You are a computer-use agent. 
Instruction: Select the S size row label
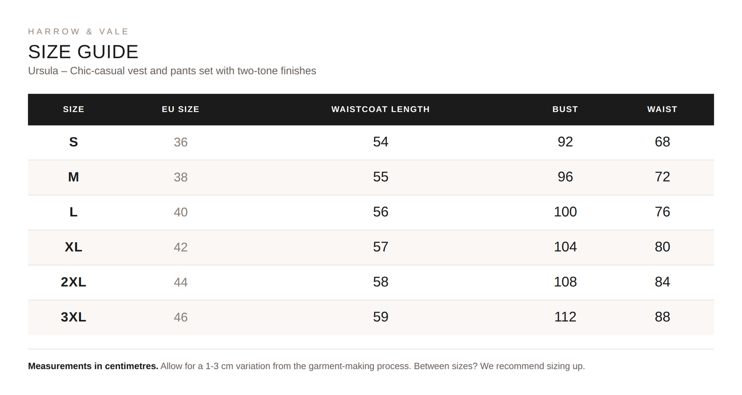pyautogui.click(x=74, y=142)
